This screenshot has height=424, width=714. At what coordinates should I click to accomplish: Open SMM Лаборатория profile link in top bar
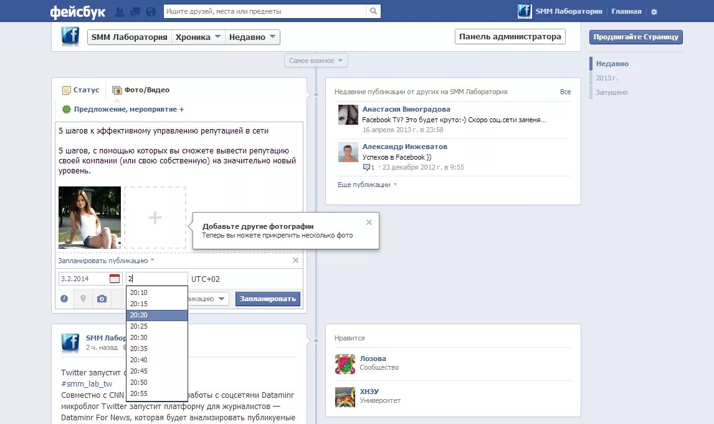point(569,11)
